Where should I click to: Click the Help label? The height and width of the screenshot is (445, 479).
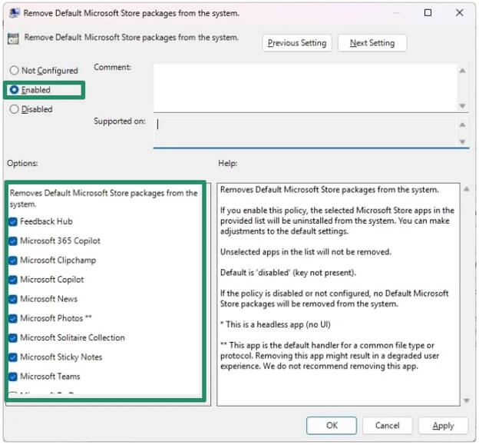227,163
